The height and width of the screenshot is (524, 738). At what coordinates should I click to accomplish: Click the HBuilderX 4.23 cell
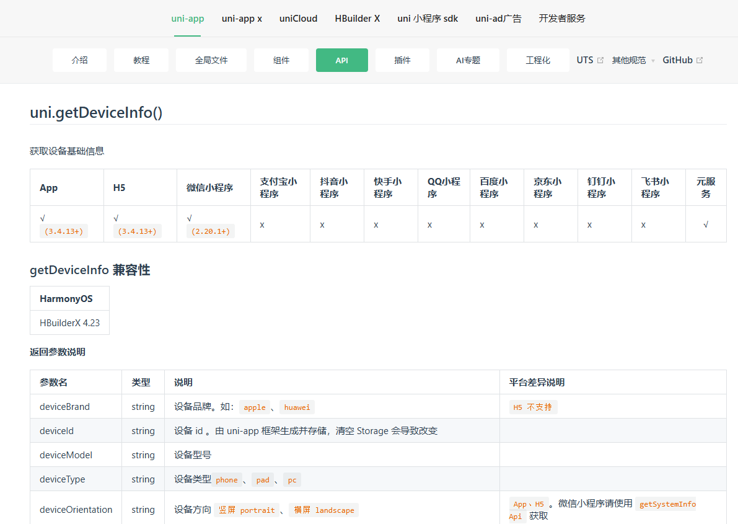69,323
